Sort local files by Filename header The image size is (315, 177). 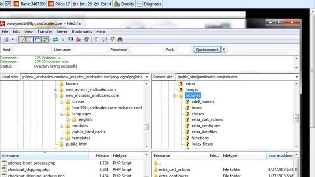pyautogui.click(x=44, y=156)
